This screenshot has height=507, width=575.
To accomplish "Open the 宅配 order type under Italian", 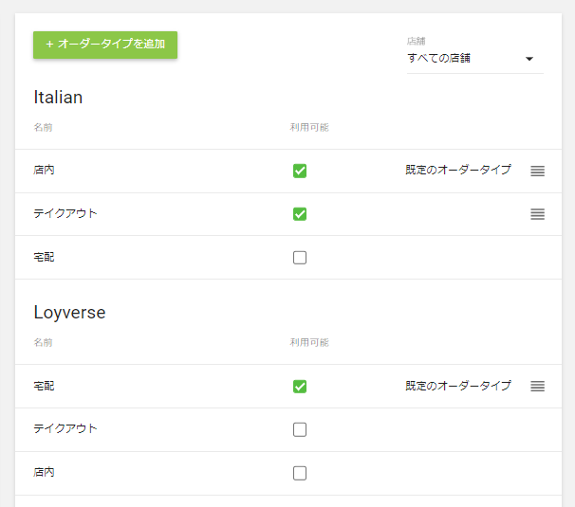I will (45, 258).
